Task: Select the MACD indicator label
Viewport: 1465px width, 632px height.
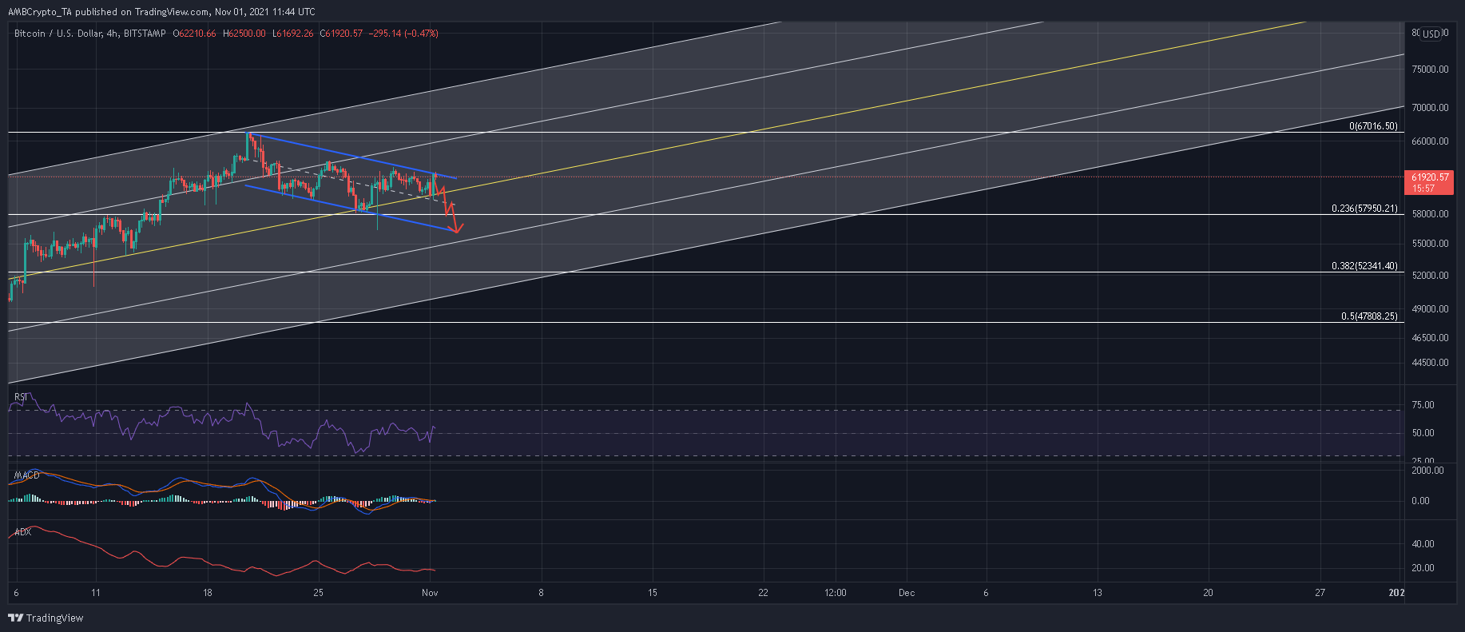Action: 26,475
